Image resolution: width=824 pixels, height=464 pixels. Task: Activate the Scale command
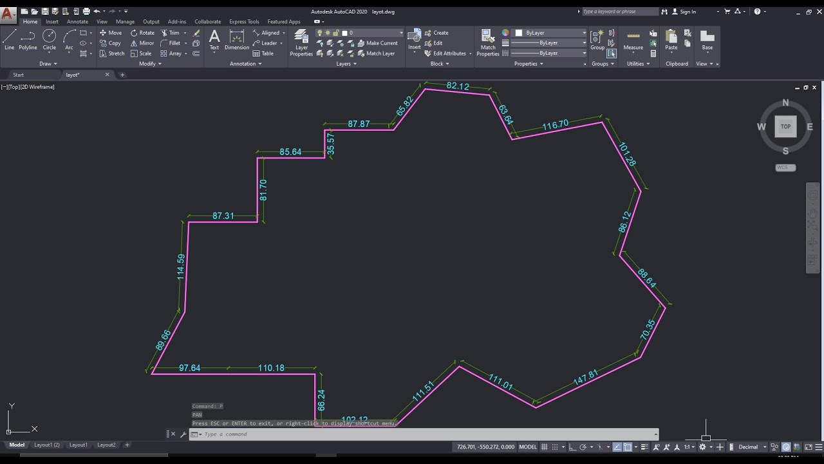[x=141, y=53]
